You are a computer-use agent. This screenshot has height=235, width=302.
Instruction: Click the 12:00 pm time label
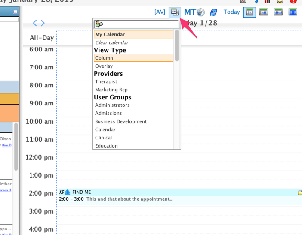[40, 157]
